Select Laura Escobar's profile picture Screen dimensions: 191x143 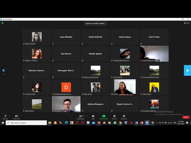click(37, 87)
